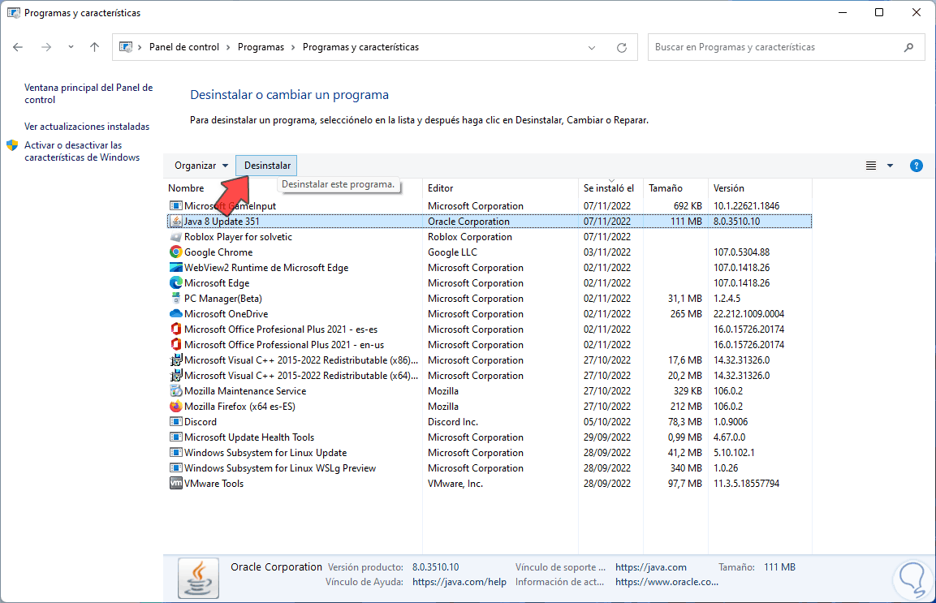This screenshot has width=936, height=603.
Task: Open Activar o desactivar características de Windows
Action: 82,151
